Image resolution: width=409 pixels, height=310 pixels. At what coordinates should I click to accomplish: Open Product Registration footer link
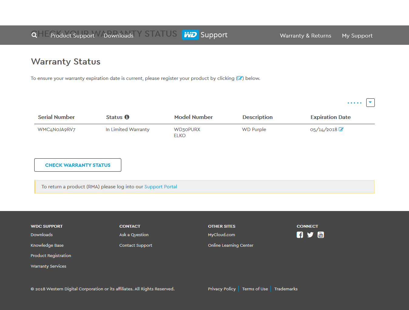pyautogui.click(x=51, y=256)
